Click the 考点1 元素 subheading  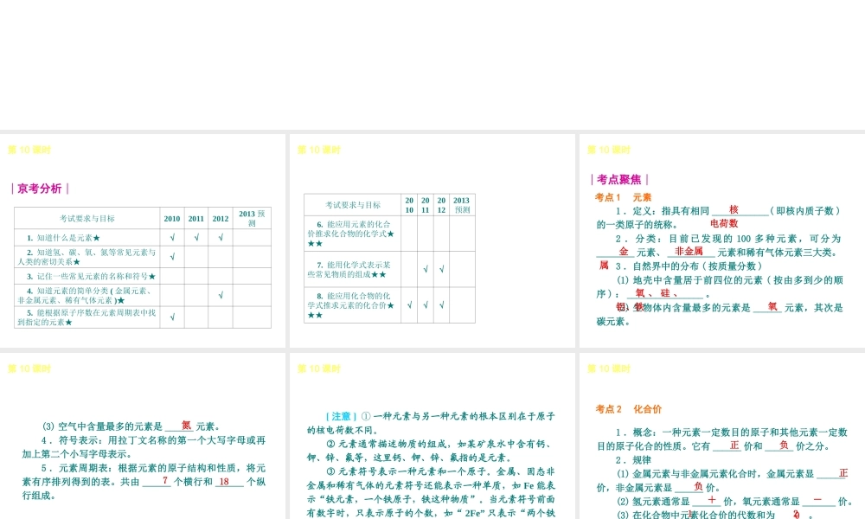(x=623, y=197)
